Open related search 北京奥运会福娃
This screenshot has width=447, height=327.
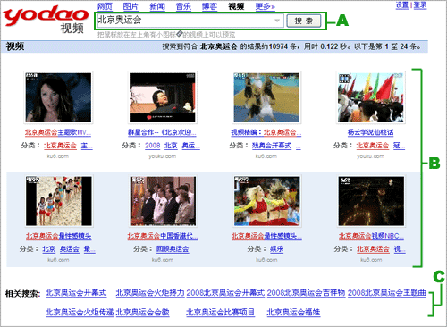pos(293,312)
